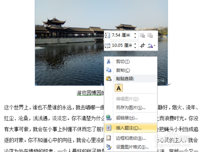The image size is (202, 152).
Task: Click the Cut scissors icon
Action: click(x=109, y=61)
